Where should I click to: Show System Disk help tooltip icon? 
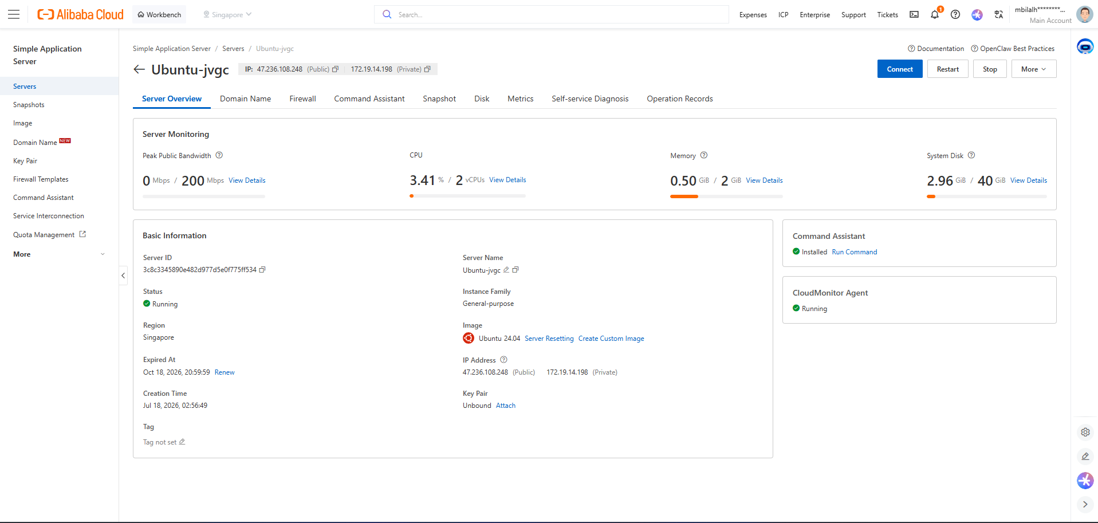point(971,155)
